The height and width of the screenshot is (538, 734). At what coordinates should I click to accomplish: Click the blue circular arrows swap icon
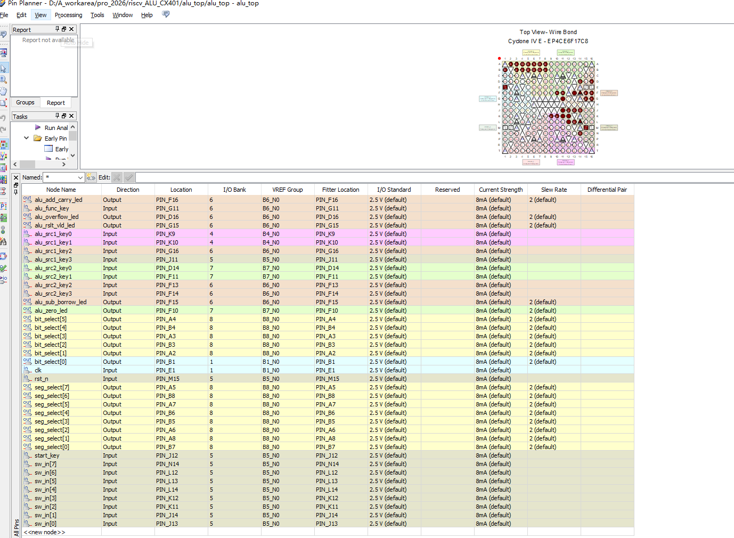coord(4,256)
